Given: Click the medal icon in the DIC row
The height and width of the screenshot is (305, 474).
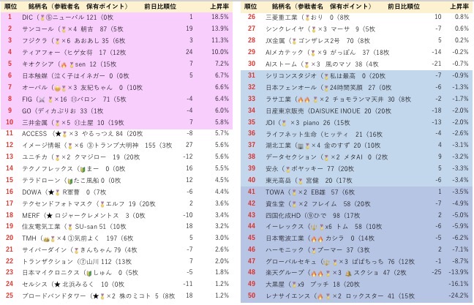Looking at the screenshot, I should (x=42, y=18).
